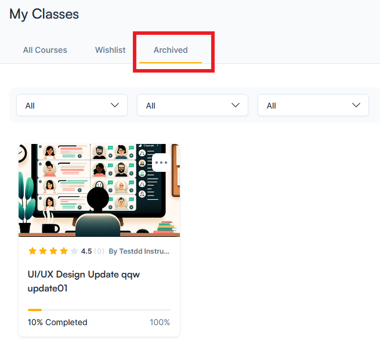The width and height of the screenshot is (380, 346).
Task: Open the course thumbnail image
Action: click(99, 190)
